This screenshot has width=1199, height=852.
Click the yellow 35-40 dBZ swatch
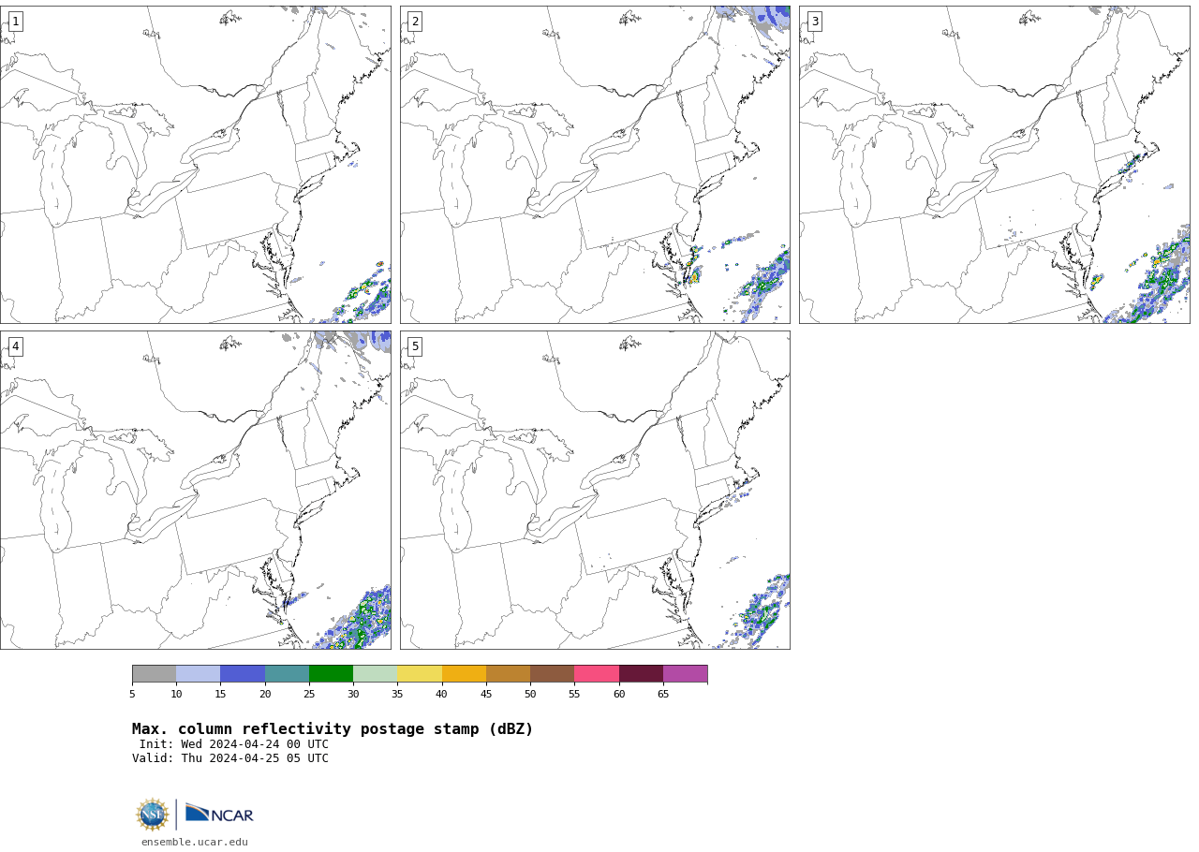pyautogui.click(x=420, y=674)
